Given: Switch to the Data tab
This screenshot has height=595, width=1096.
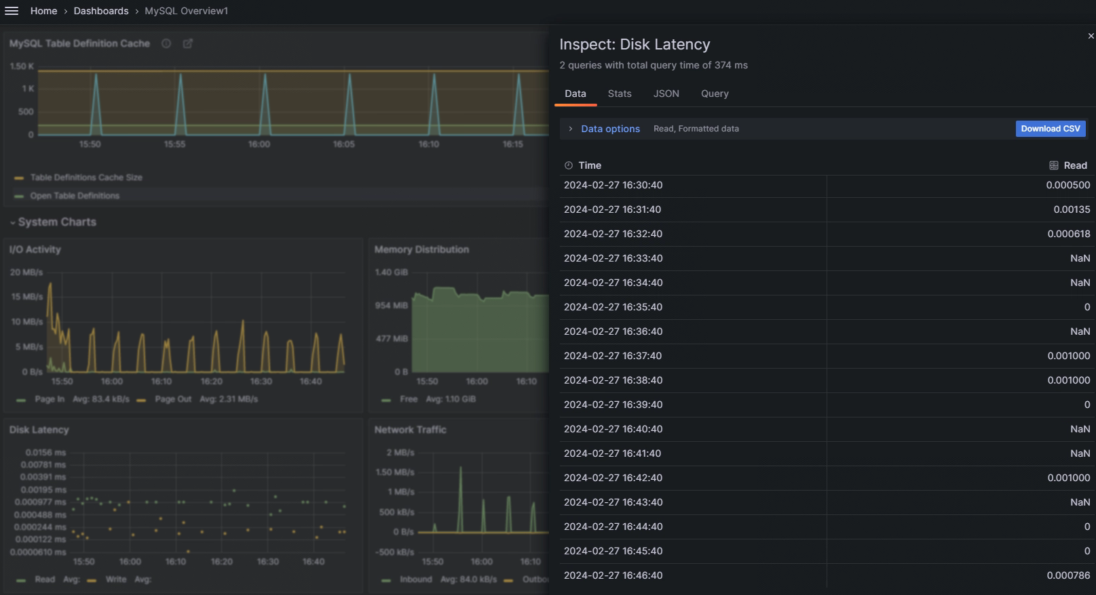Looking at the screenshot, I should point(575,94).
